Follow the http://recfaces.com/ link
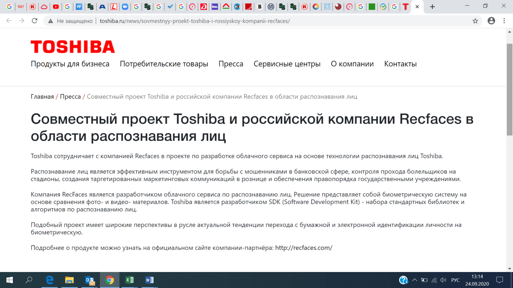Screen dimensions: 513x288 coord(304,247)
